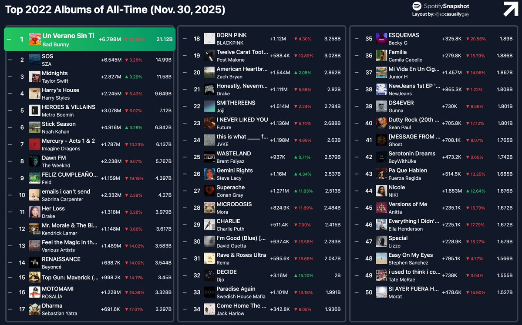Click Her Loss album cover
Viewport: 522px width, 325px height.
pyautogui.click(x=35, y=212)
